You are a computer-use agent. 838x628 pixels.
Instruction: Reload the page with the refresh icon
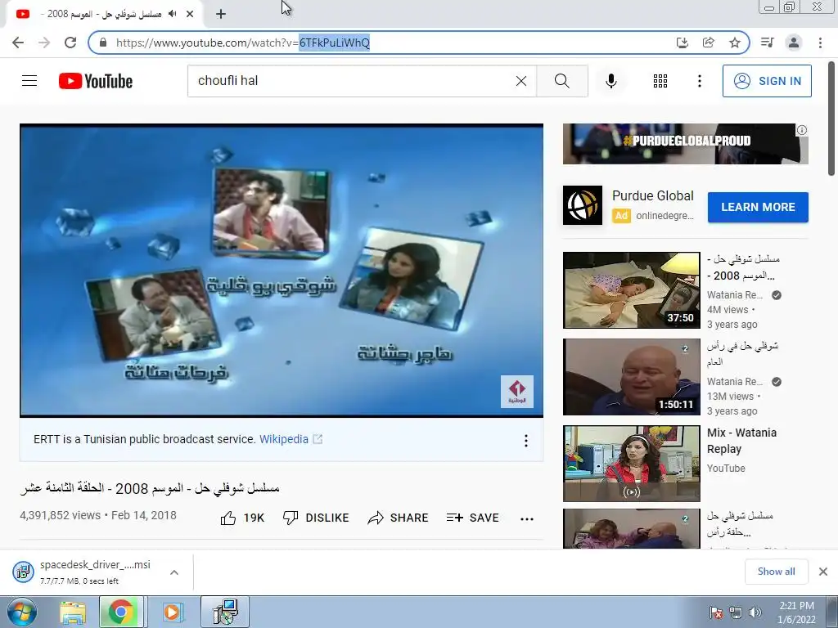click(70, 43)
